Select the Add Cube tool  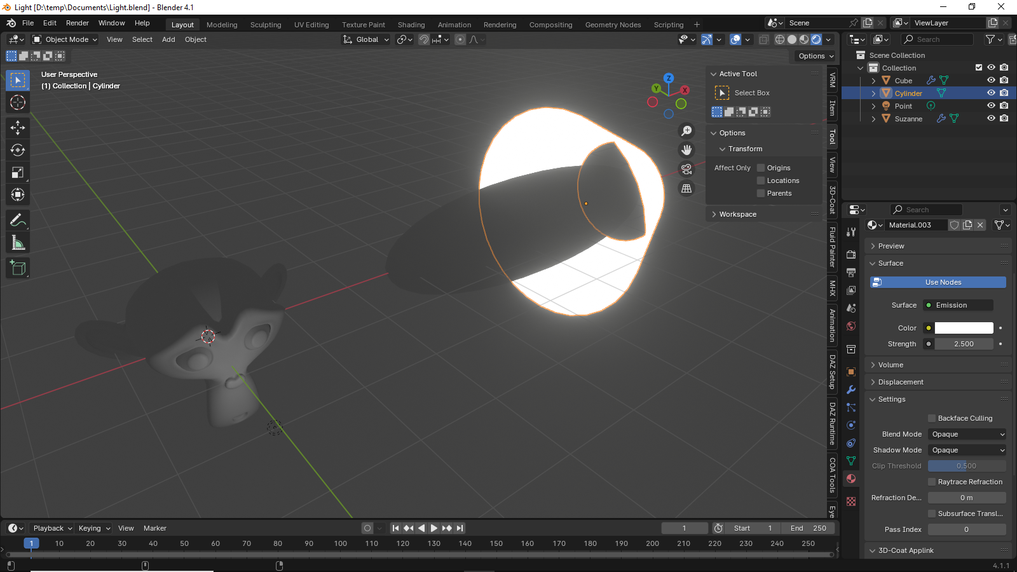(x=18, y=268)
